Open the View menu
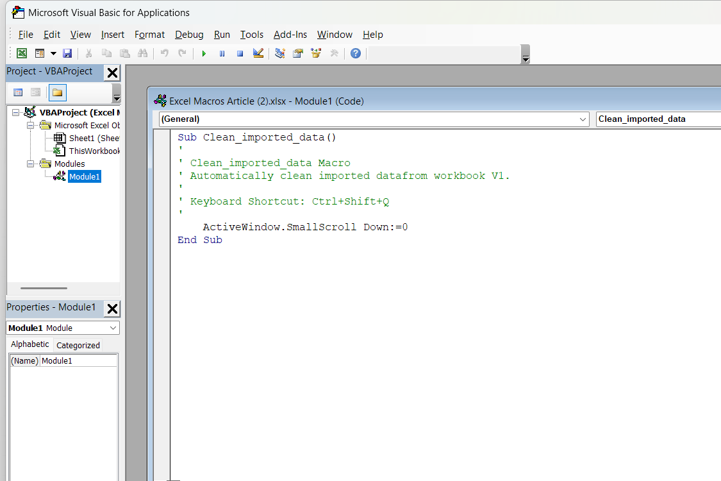 (81, 35)
